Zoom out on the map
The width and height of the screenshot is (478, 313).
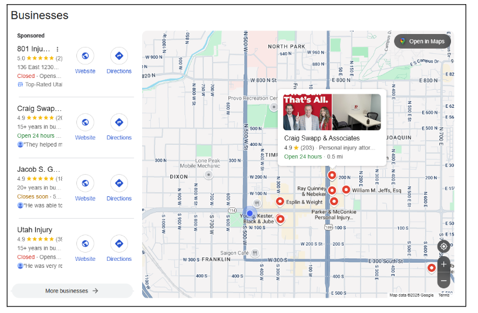(443, 280)
